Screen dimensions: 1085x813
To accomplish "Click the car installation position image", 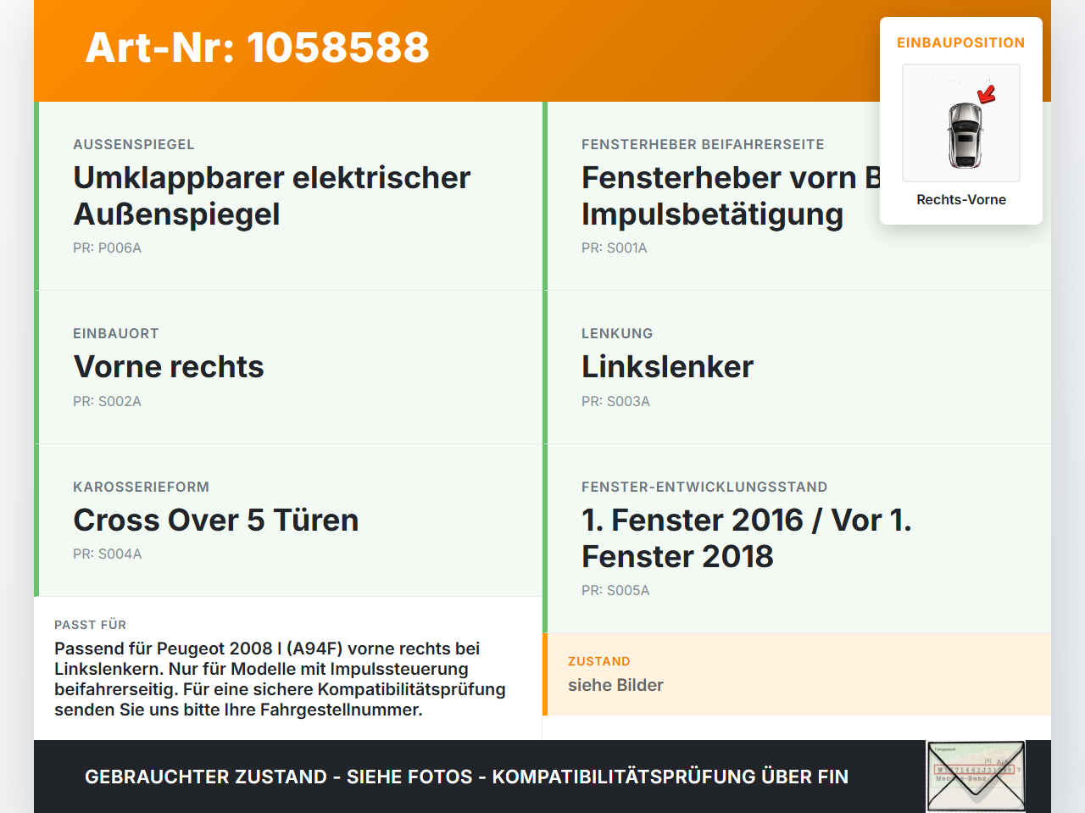I will [x=961, y=123].
